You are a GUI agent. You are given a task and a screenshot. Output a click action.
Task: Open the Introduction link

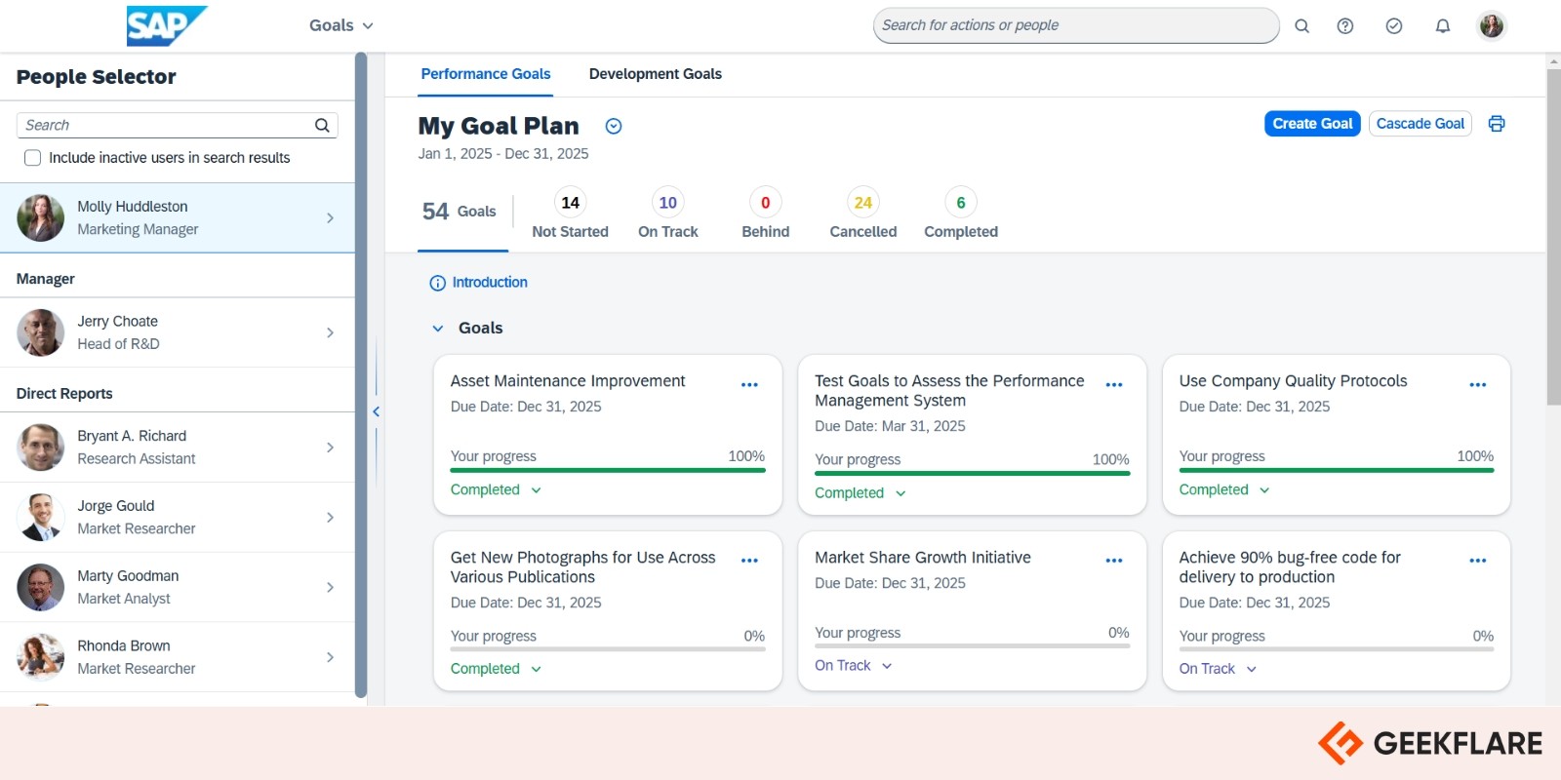point(490,283)
